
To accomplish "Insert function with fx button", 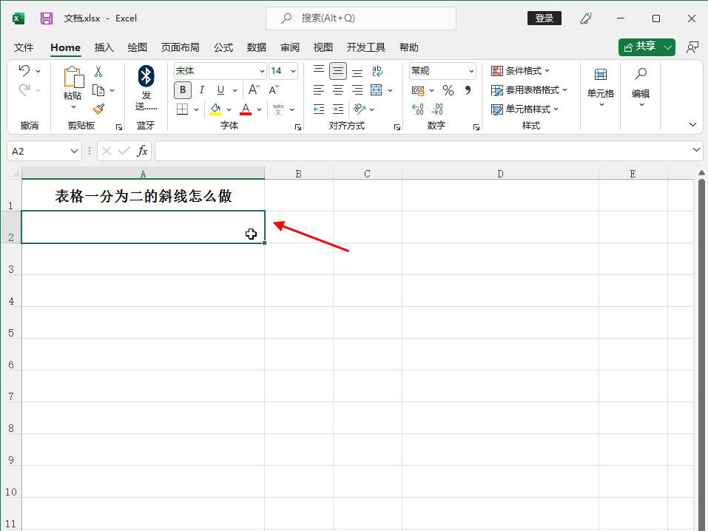I will click(x=142, y=151).
